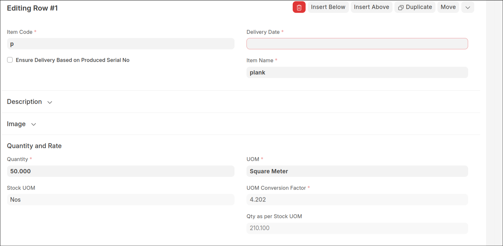Expand the Image section
The width and height of the screenshot is (503, 246).
click(22, 124)
